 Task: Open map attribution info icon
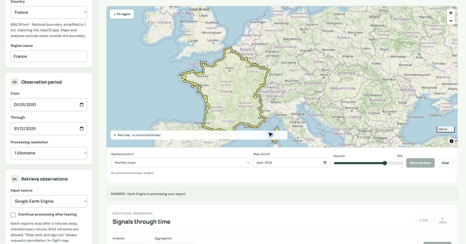point(452,141)
